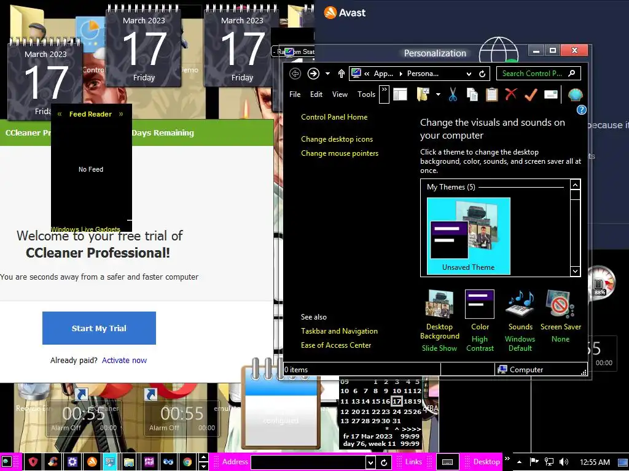Open the Classic Shell settings shell icon
Image resolution: width=629 pixels, height=471 pixels.
tap(575, 94)
